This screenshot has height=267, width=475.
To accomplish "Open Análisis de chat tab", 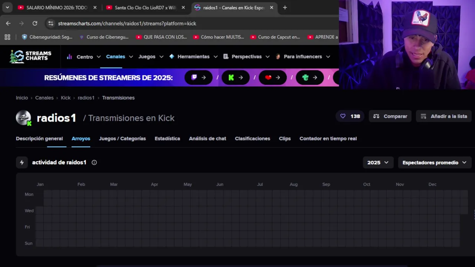I will (x=207, y=139).
